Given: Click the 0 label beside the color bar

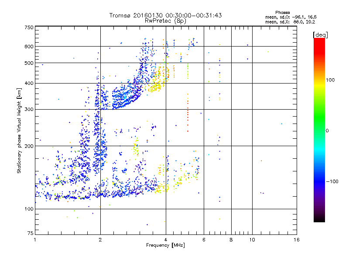Looking at the screenshot, I should coord(327,131).
